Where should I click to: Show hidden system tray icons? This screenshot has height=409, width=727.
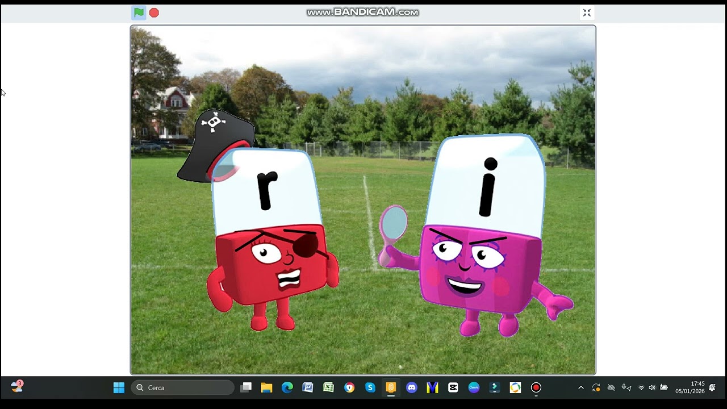(x=580, y=387)
